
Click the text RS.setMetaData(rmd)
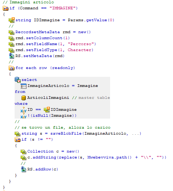[x=40, y=56]
